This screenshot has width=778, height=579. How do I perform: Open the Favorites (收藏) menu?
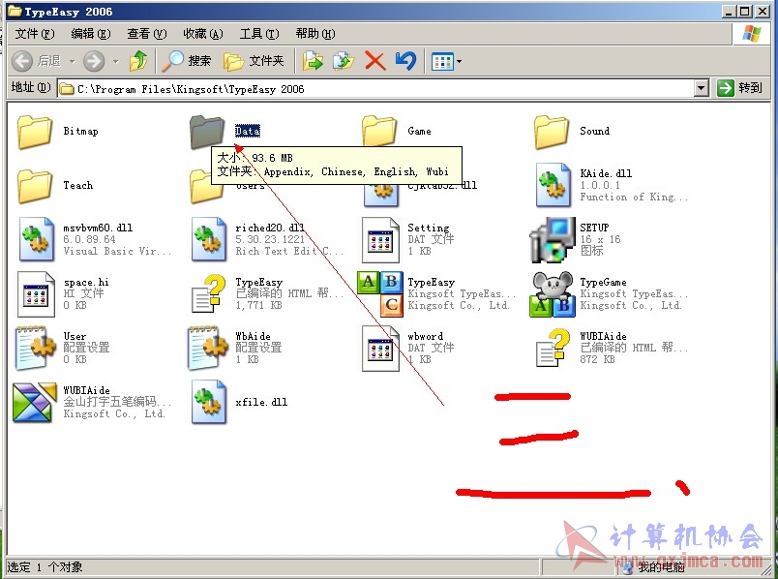(203, 34)
